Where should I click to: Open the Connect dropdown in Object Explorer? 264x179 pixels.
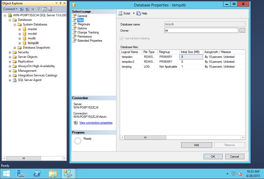click(x=10, y=9)
